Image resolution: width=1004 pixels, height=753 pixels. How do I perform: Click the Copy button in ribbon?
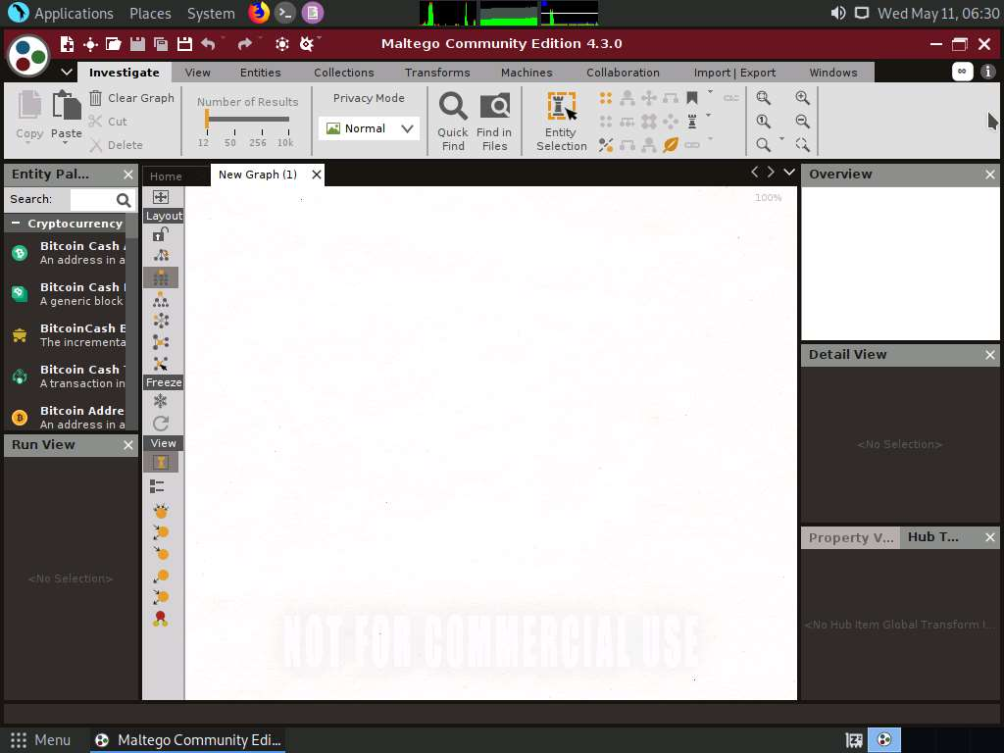tap(29, 114)
